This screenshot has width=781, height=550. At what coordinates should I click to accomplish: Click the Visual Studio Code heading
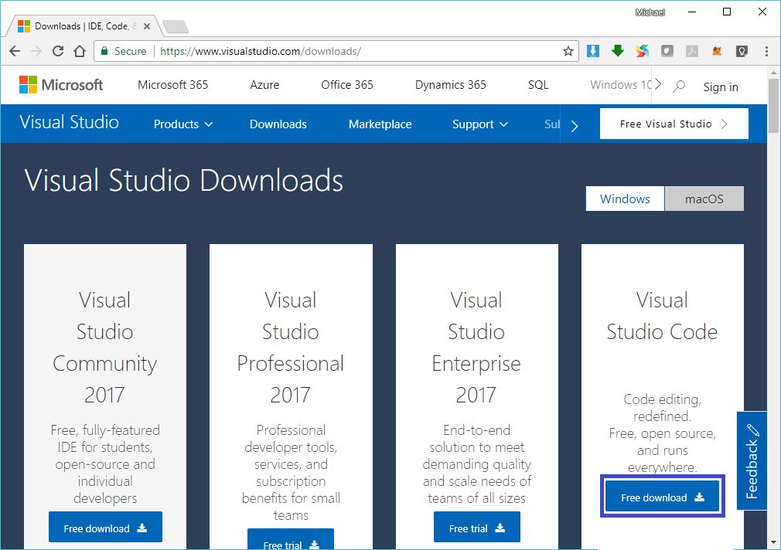point(662,316)
